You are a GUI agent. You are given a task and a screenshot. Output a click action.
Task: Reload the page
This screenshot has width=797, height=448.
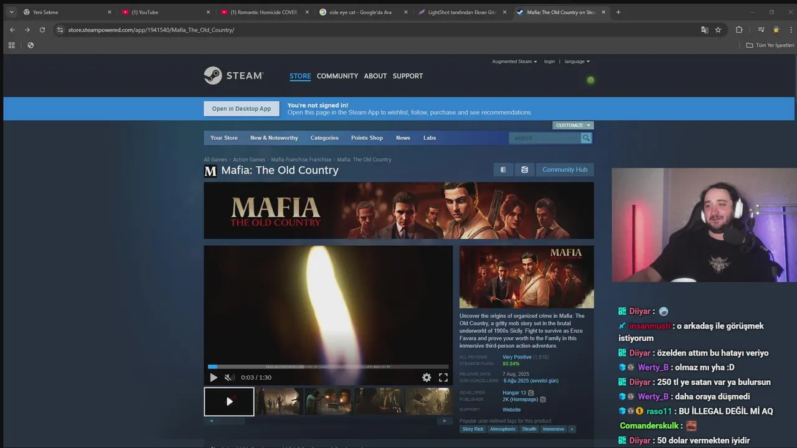pos(42,30)
